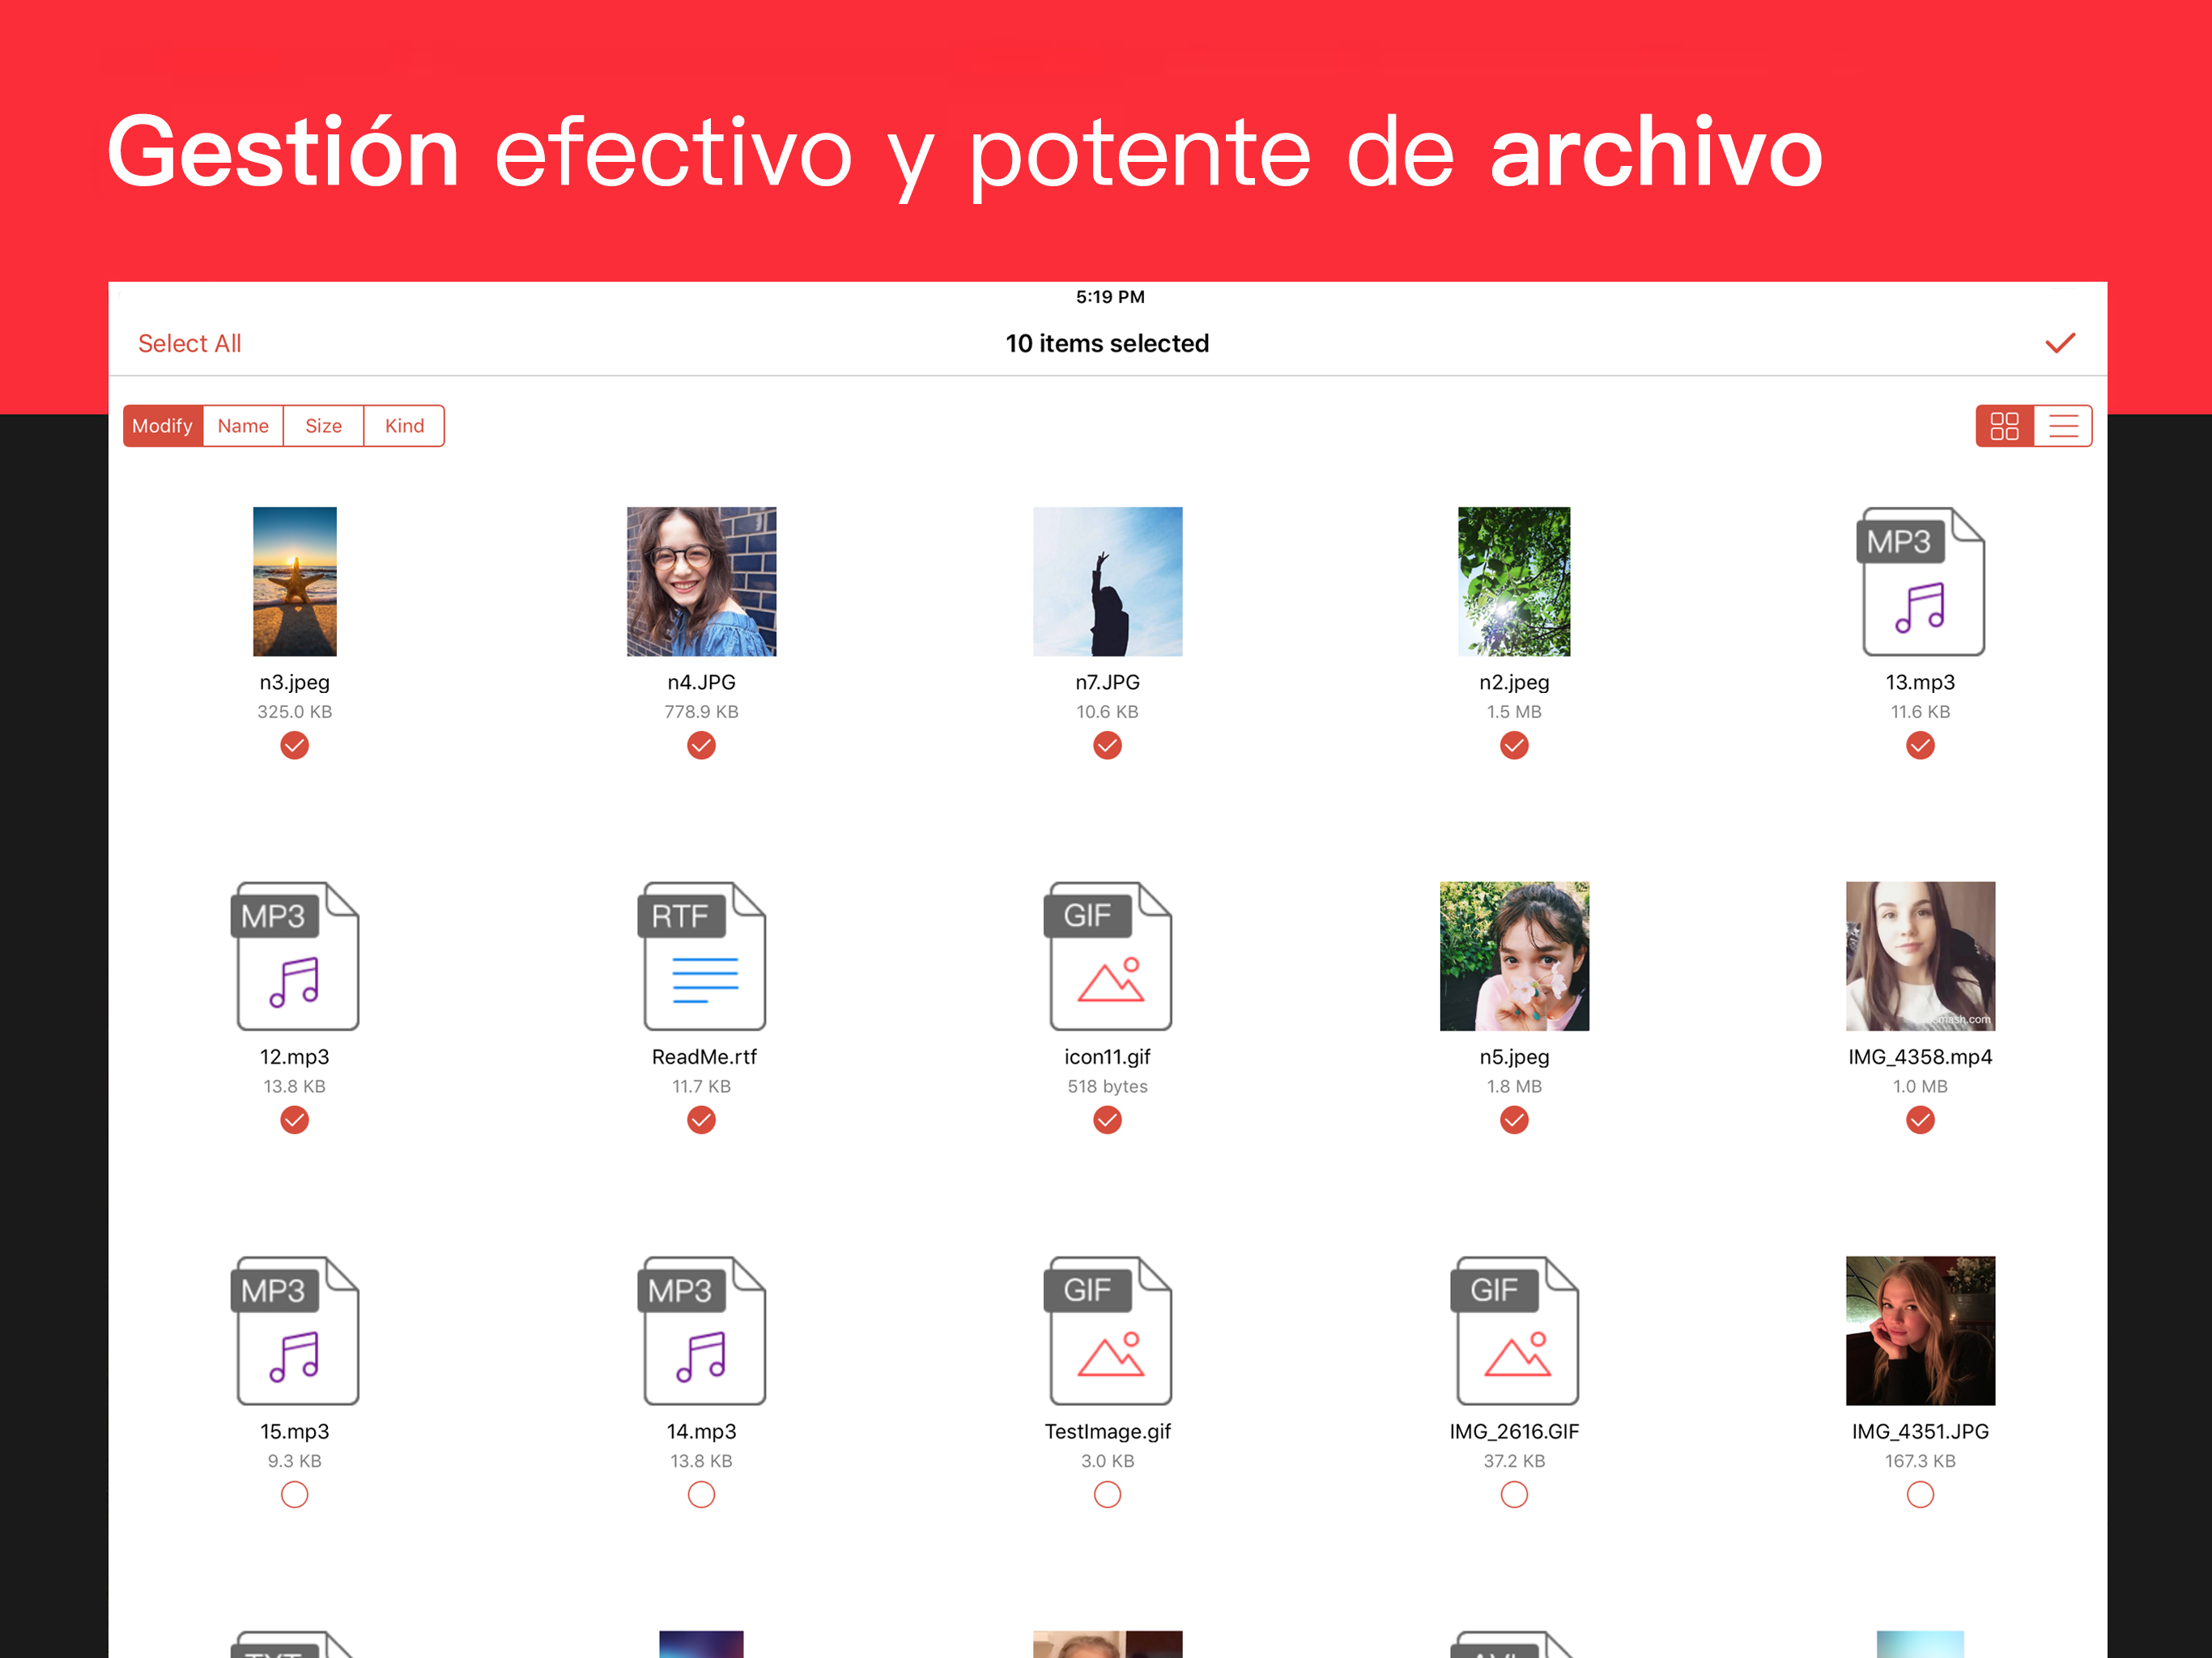Deselect the 12.mp3 checkmark
The image size is (2212, 1658).
pyautogui.click(x=295, y=1120)
